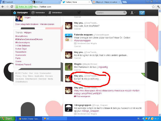The image size is (161, 121).
Task: Open the #EuQueriaAgora trend
Action: 22,43
